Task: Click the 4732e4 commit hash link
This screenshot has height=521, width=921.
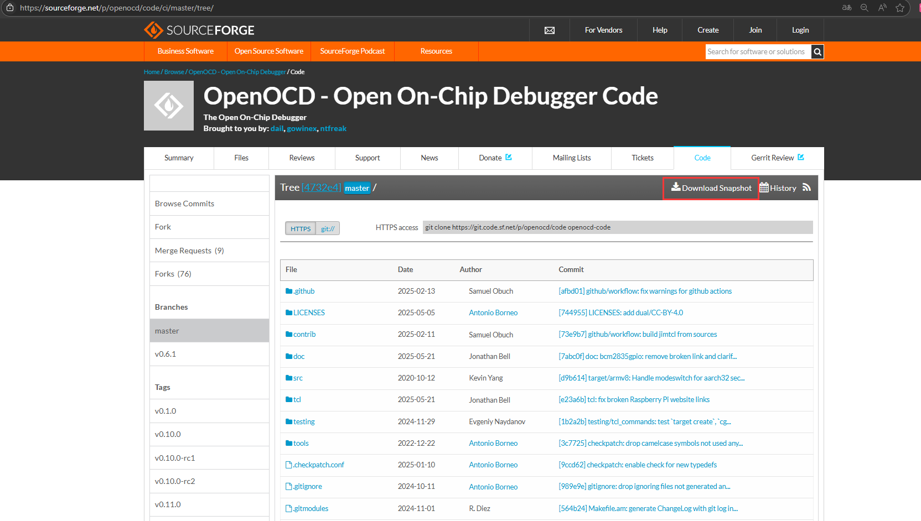Action: [x=322, y=187]
